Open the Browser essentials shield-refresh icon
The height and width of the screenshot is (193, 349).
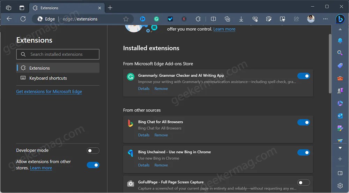point(269,19)
